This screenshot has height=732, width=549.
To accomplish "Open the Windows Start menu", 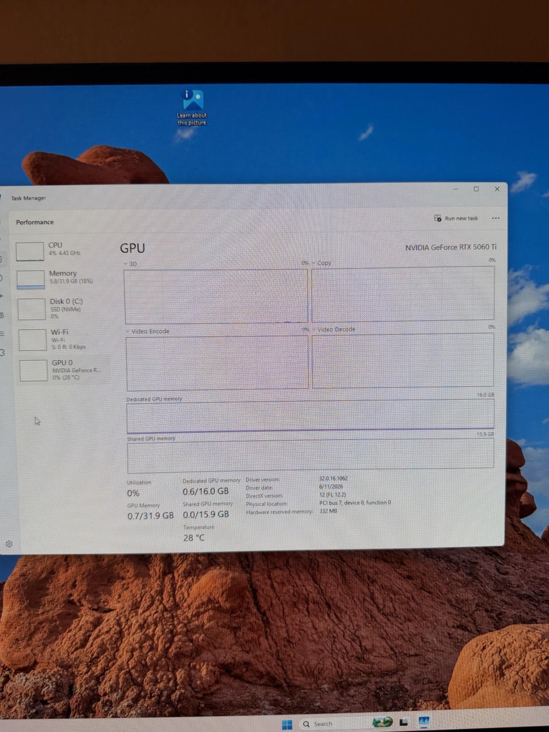I will 287,724.
